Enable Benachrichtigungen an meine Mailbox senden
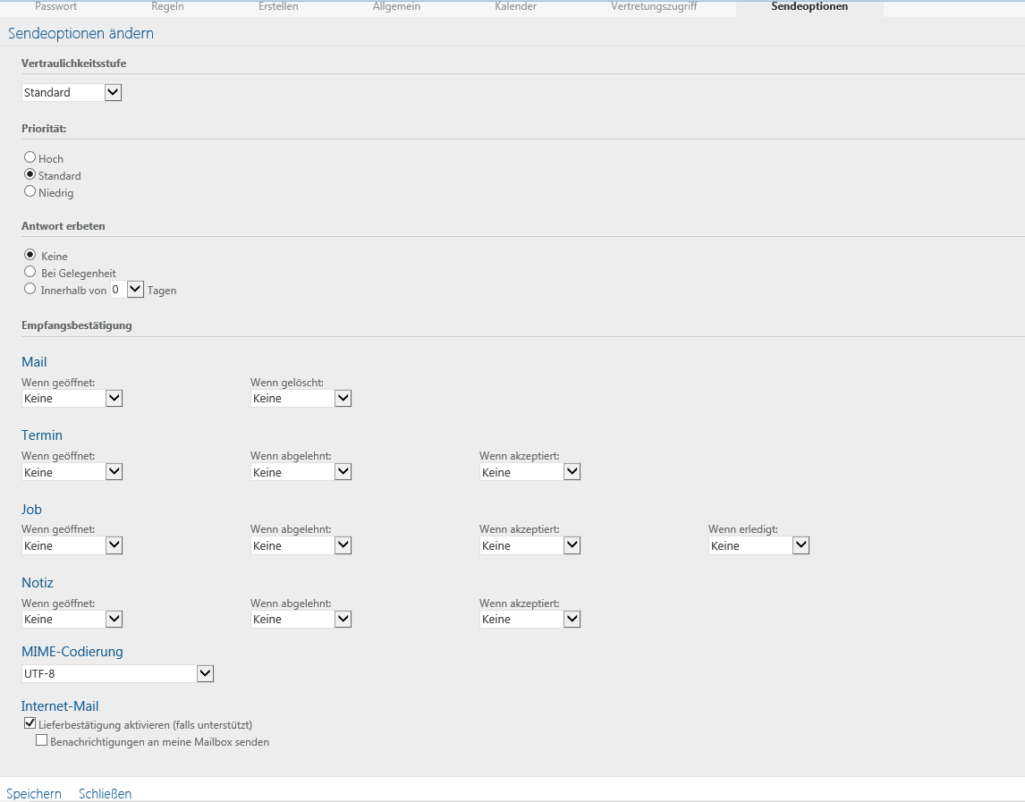1025x802 pixels. (x=41, y=741)
